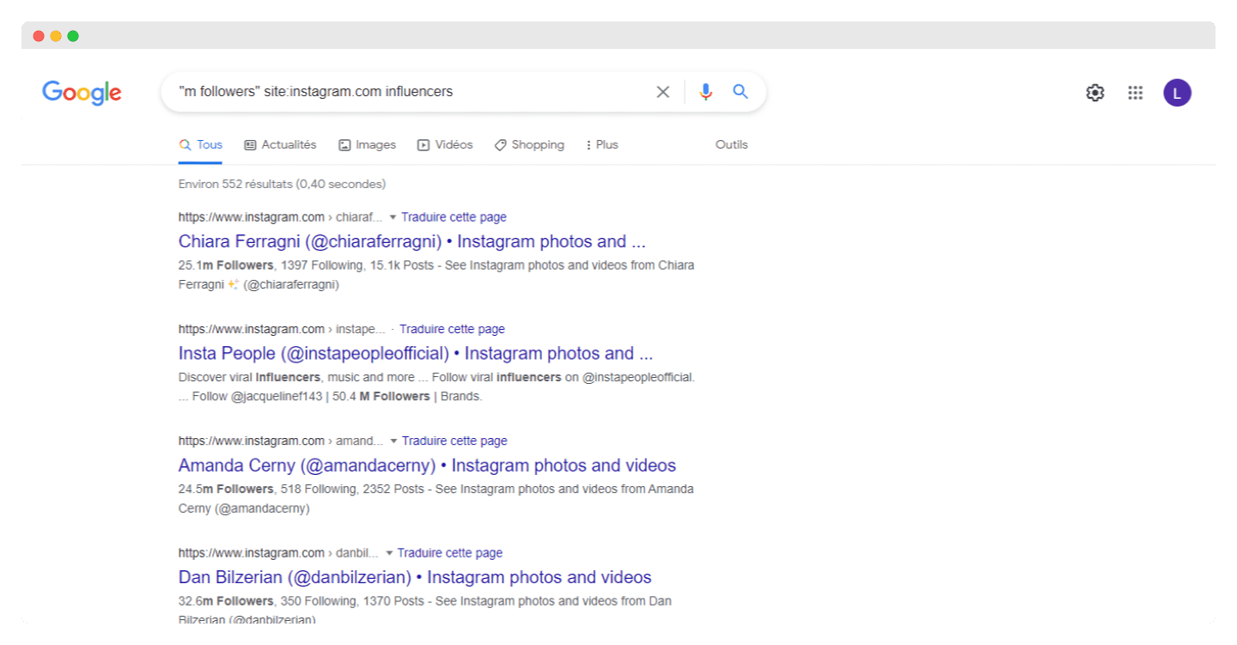Click Traduire cette page for Chiara Ferragni

tap(454, 217)
